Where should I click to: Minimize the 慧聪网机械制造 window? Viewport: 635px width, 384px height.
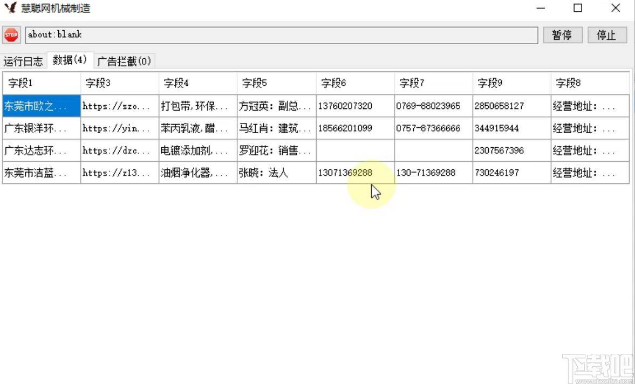540,8
